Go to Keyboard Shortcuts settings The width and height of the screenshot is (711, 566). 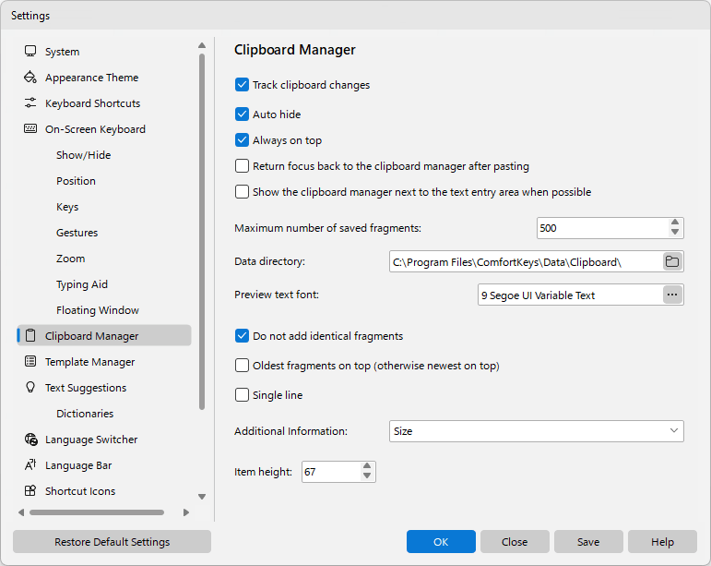(x=92, y=103)
